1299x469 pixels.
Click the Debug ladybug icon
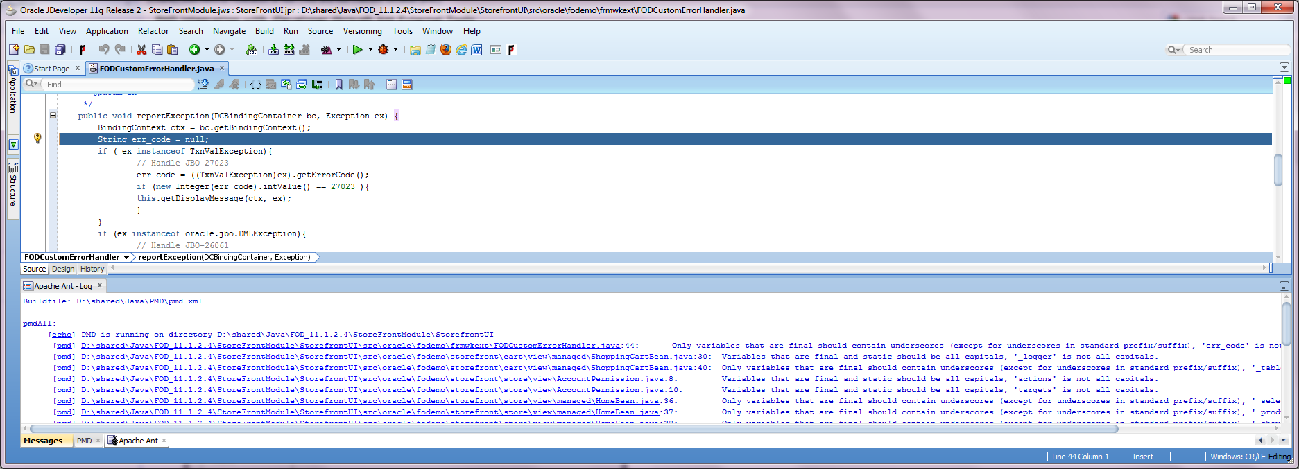384,50
